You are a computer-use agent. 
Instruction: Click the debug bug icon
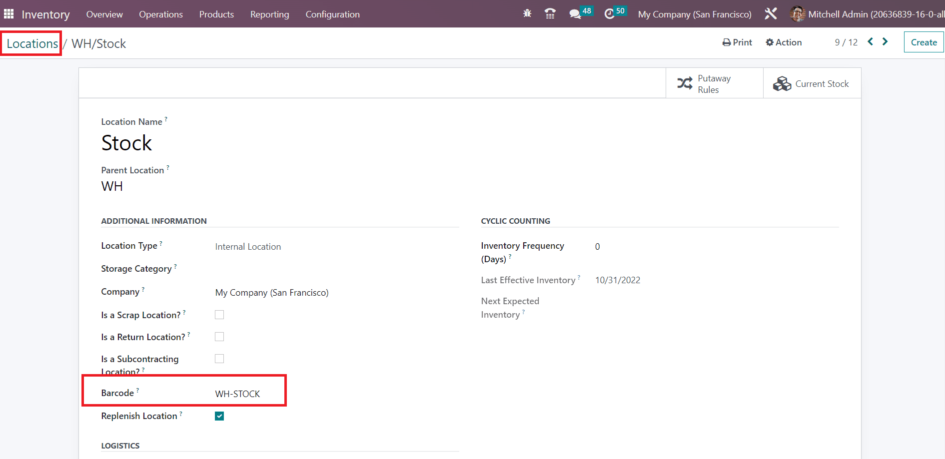527,14
